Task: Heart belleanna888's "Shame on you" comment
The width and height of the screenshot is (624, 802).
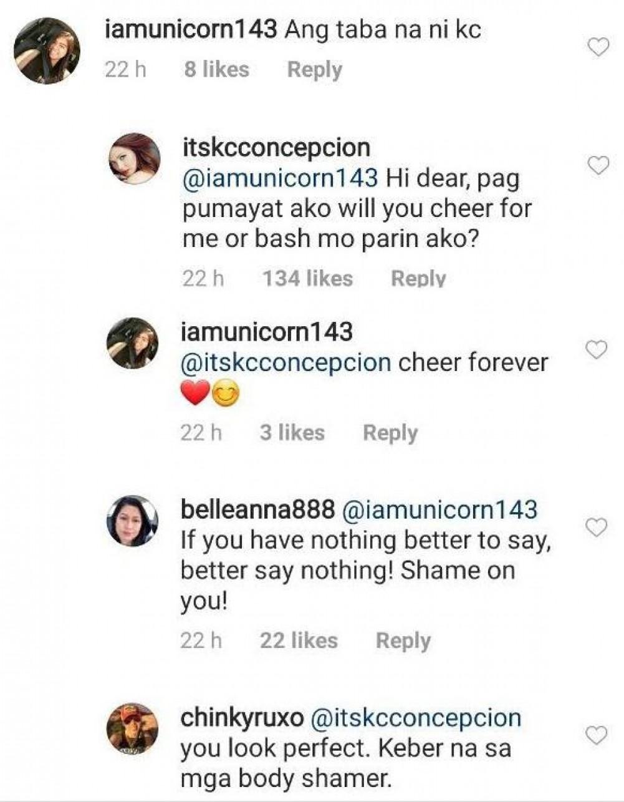Action: 597,528
